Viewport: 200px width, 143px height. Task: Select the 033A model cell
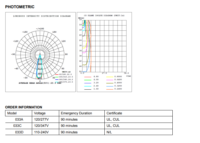[x=19, y=119]
